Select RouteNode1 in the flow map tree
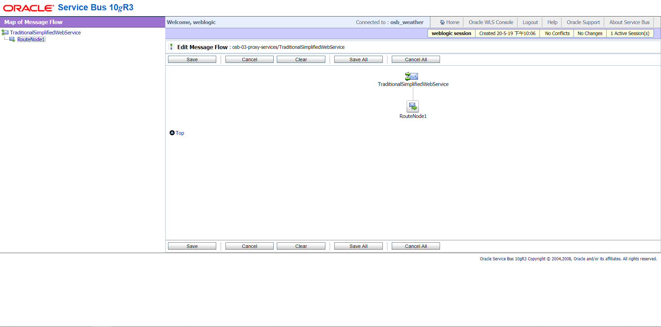661x327 pixels. 31,40
